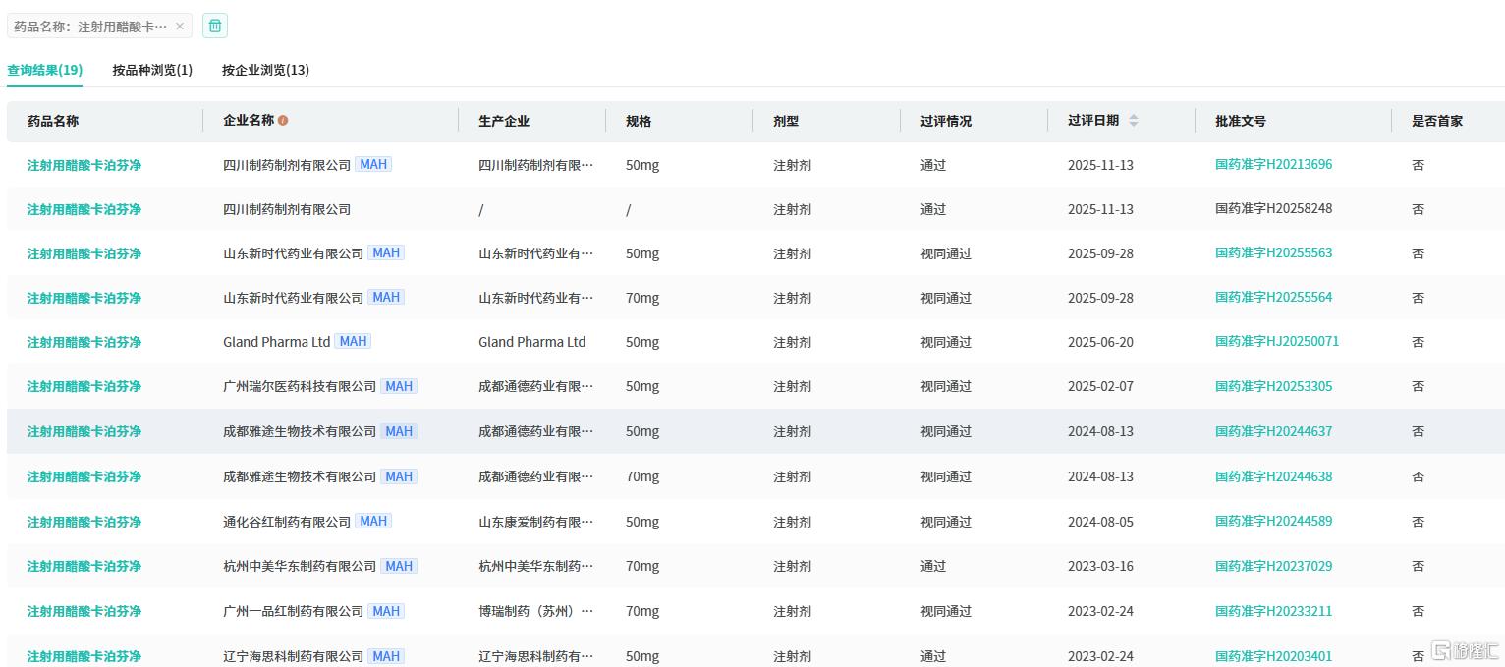Click the MAH badge beside 广州瑞尔医药科技有限公司
This screenshot has width=1505, height=667.
(399, 387)
